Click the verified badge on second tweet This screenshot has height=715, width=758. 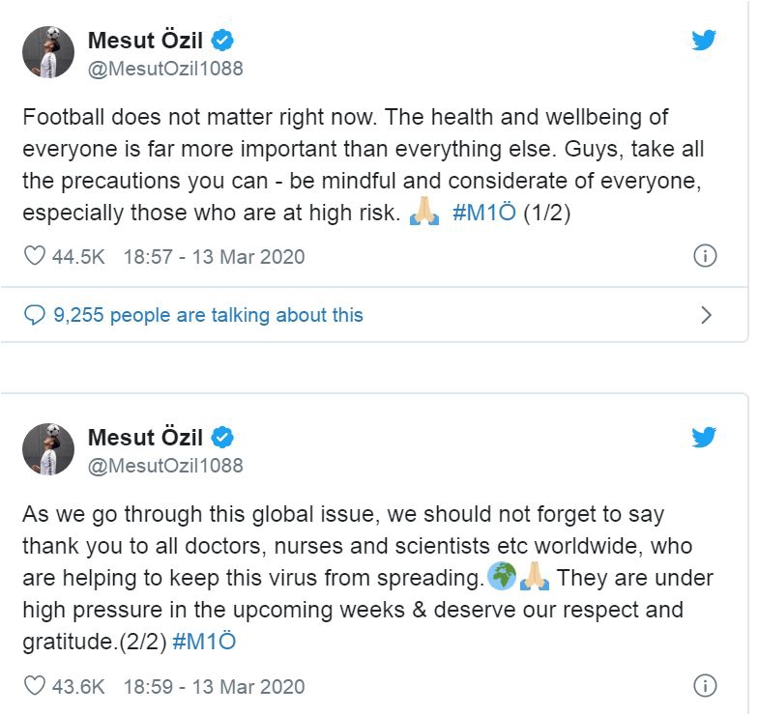223,438
